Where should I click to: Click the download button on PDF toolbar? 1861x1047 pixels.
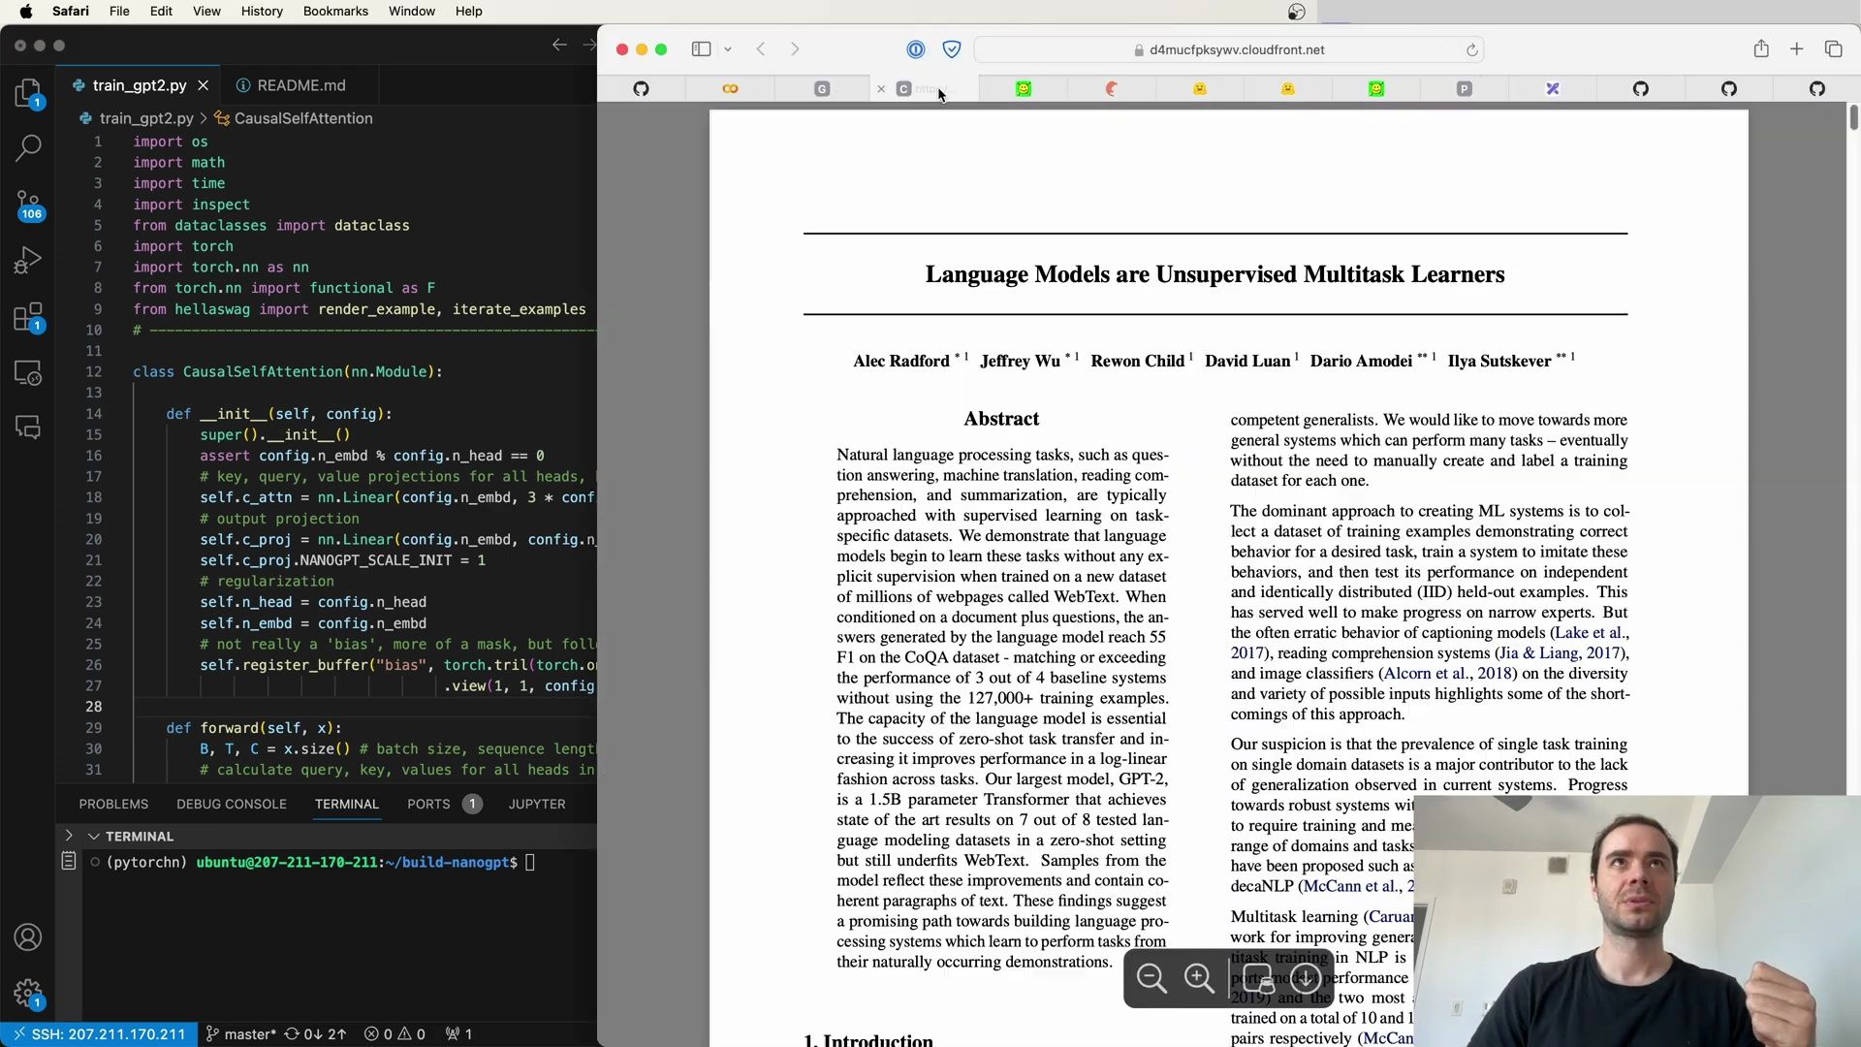(1307, 978)
